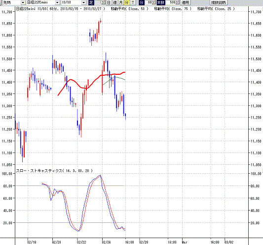Click the 02/26 date axis label

[x=106, y=242]
